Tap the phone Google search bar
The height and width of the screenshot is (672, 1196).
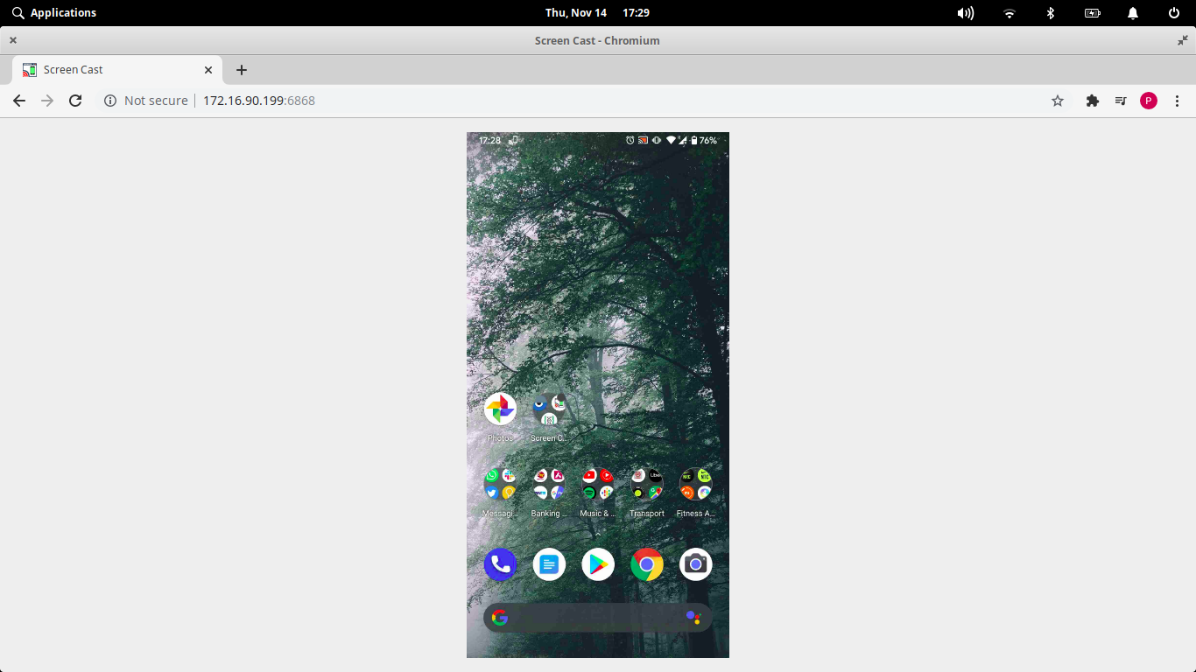[x=598, y=618]
